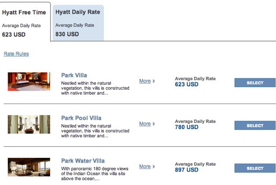Click the Park Villa description text
The image size is (276, 185).
click(x=95, y=88)
